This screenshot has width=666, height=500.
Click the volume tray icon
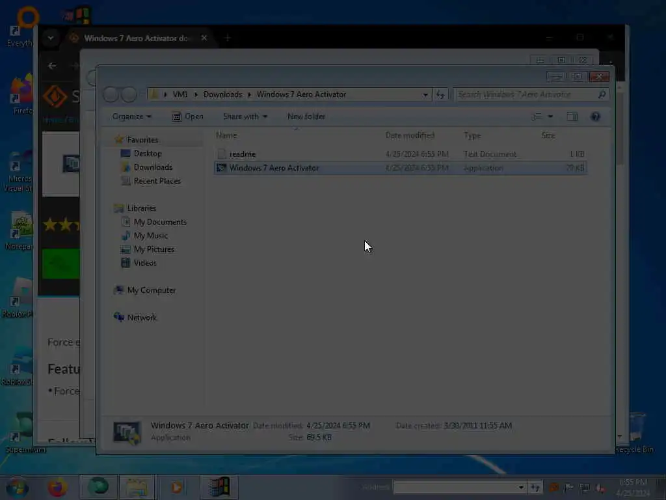click(x=600, y=488)
